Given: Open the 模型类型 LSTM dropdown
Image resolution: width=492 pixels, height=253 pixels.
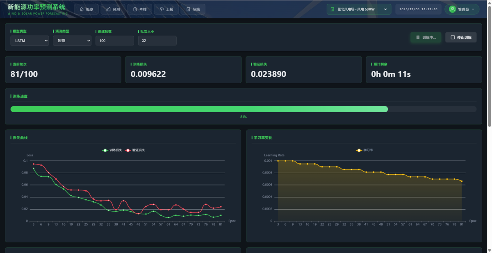Looking at the screenshot, I should pos(30,41).
